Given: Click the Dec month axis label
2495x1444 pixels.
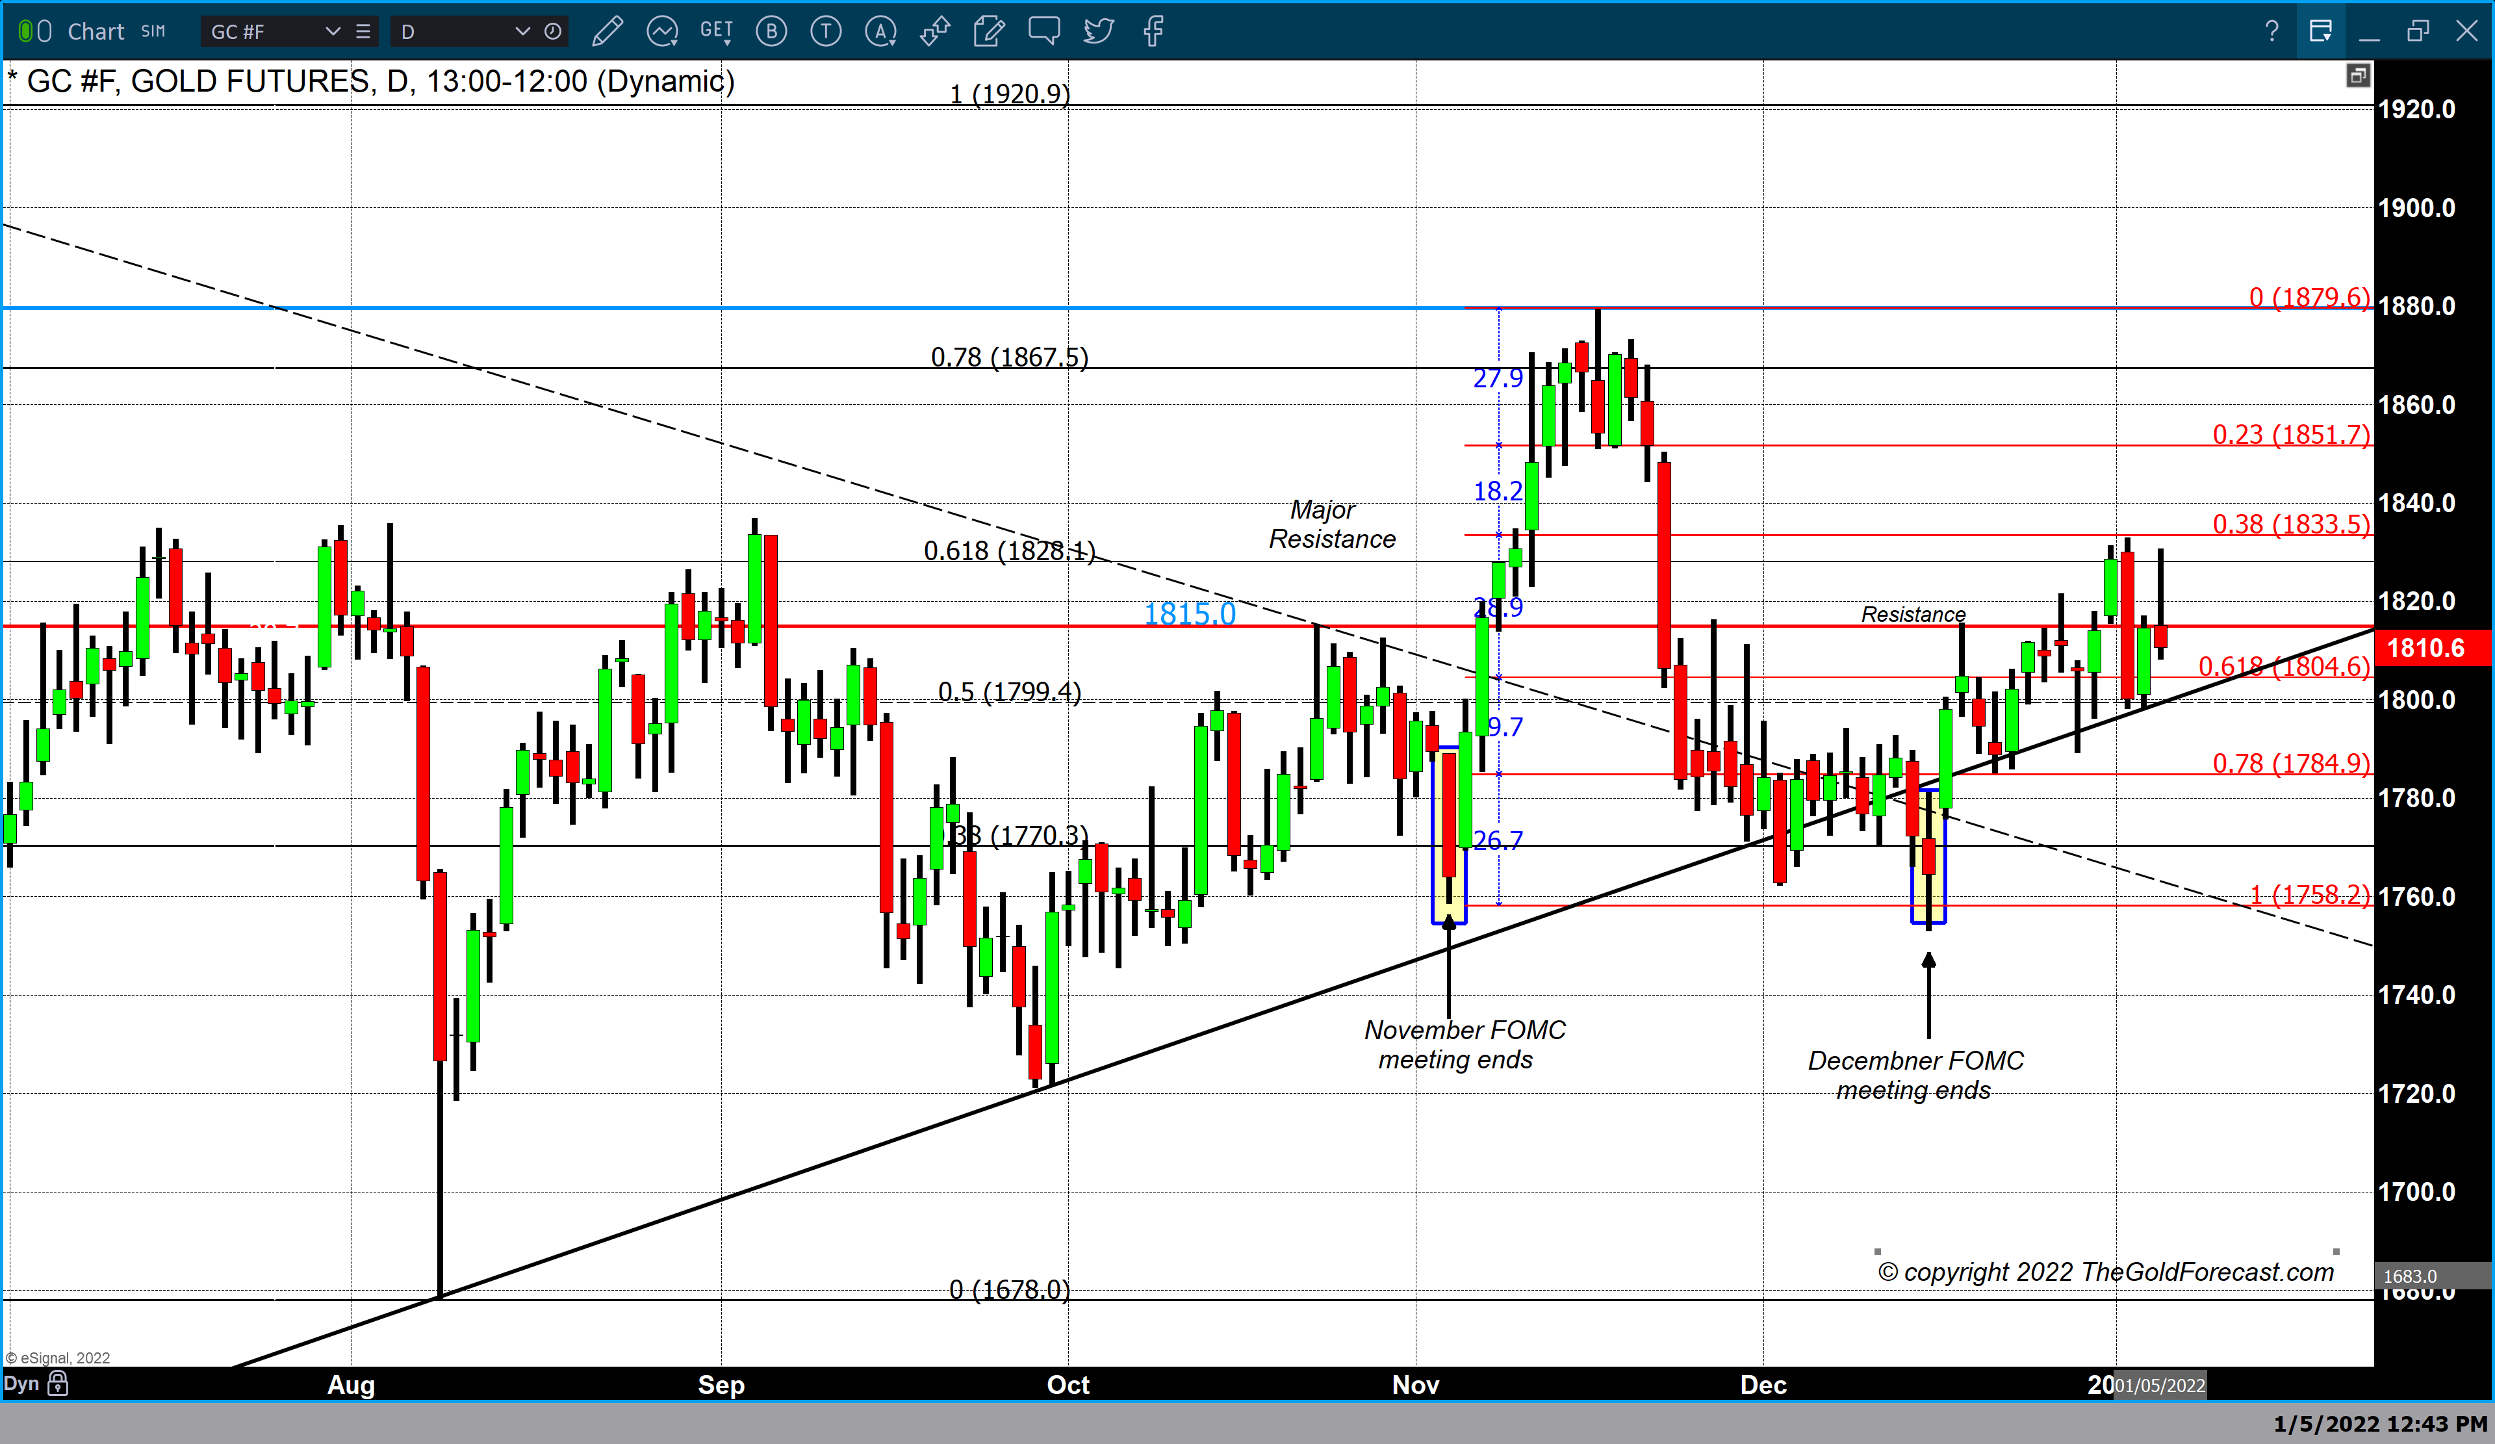Looking at the screenshot, I should click(x=1763, y=1385).
